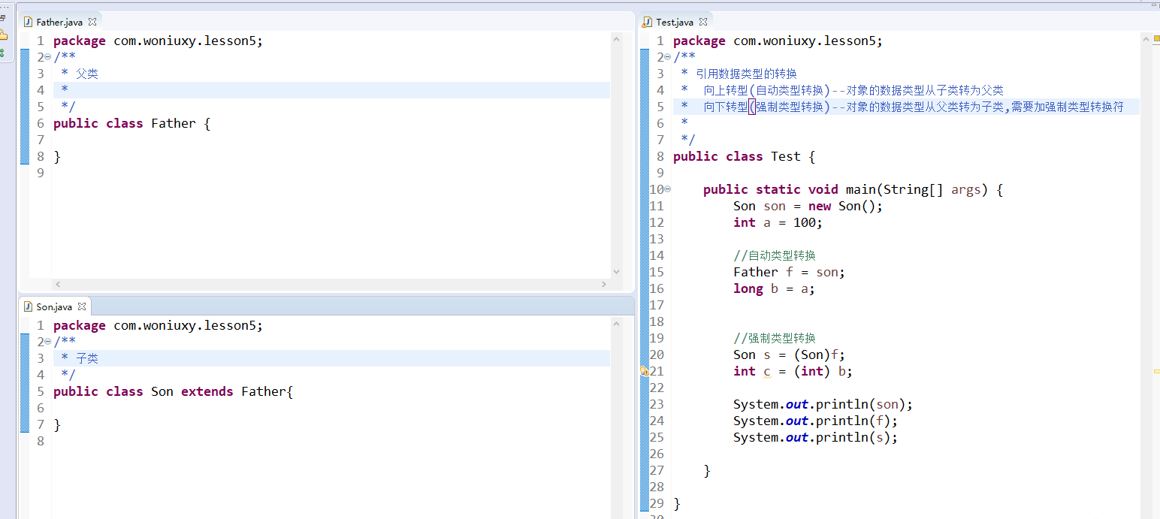The width and height of the screenshot is (1160, 519).
Task: Click up arrow of Son.java vertical scrollbar
Action: click(616, 324)
